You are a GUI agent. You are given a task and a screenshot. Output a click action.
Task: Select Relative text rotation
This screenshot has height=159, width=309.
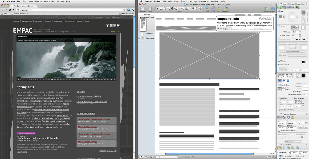296,101
